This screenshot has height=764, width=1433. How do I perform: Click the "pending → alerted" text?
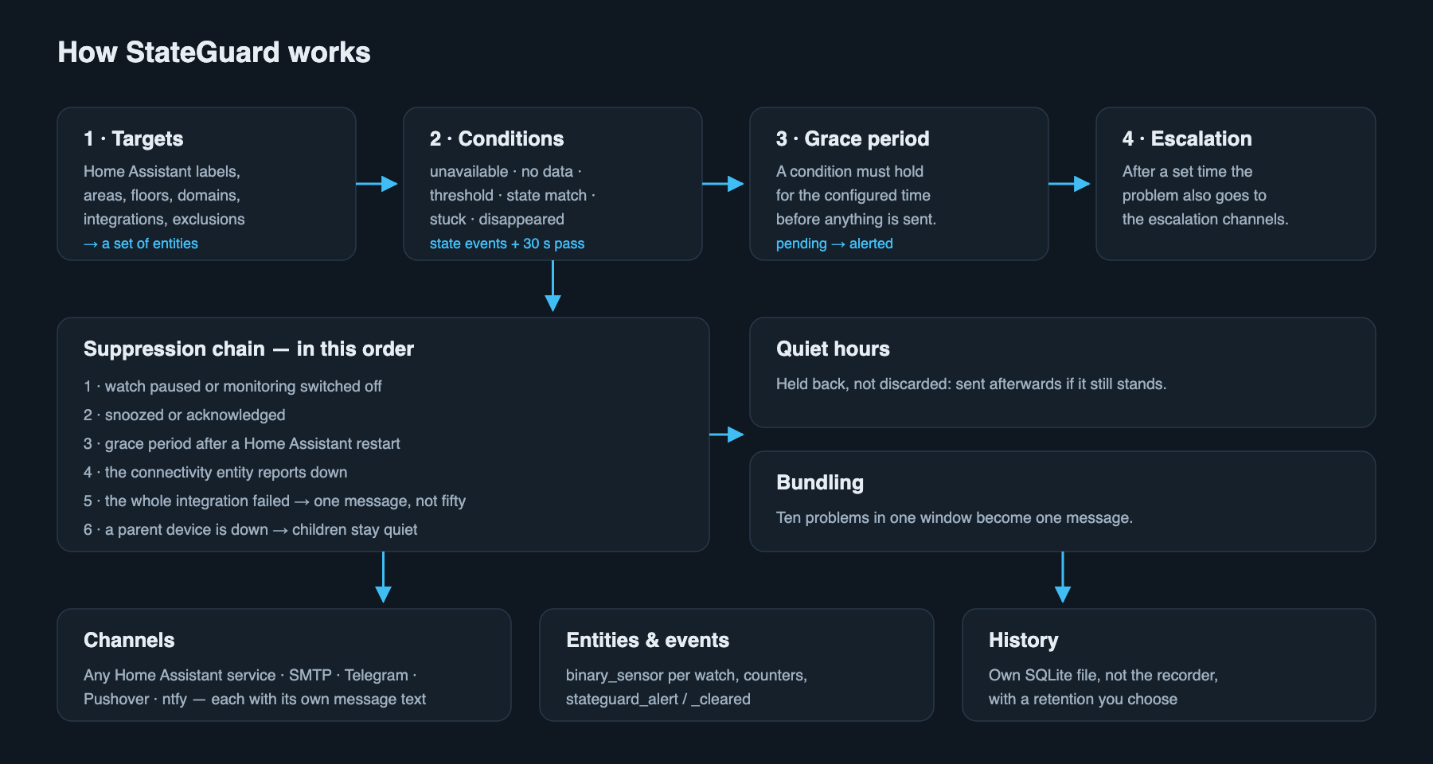click(834, 244)
